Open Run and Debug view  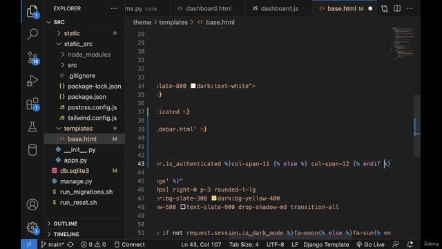coord(32,81)
